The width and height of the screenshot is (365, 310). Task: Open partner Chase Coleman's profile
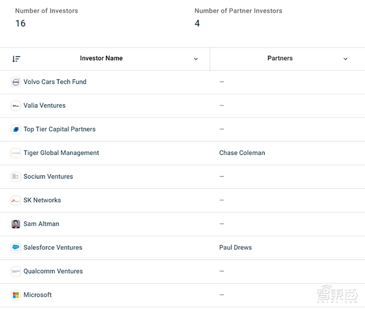[242, 153]
